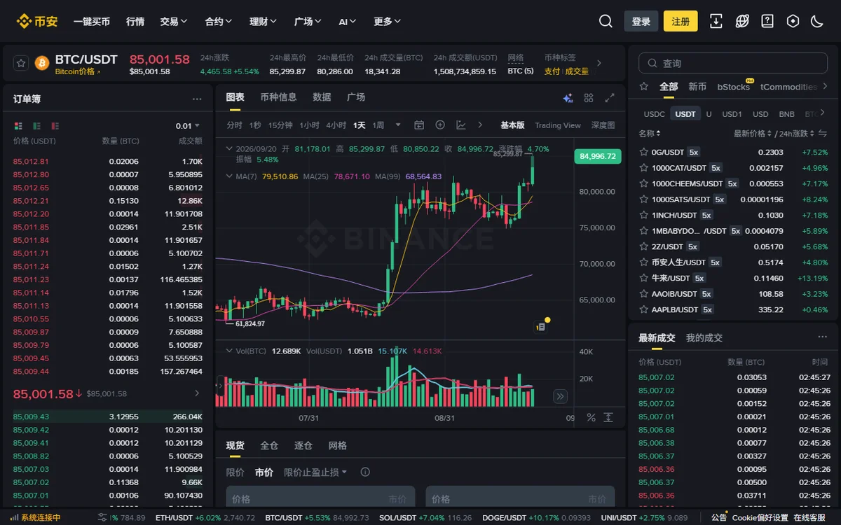Open 最新成交 panel three-dot menu
The height and width of the screenshot is (525, 841).
[x=822, y=337]
